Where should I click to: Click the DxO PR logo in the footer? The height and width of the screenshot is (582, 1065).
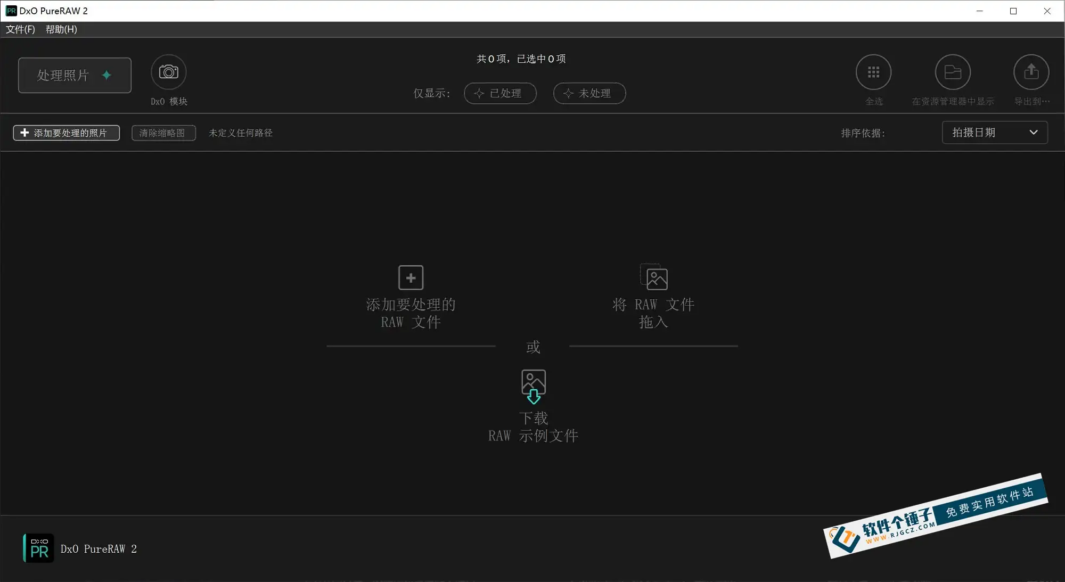(x=38, y=548)
